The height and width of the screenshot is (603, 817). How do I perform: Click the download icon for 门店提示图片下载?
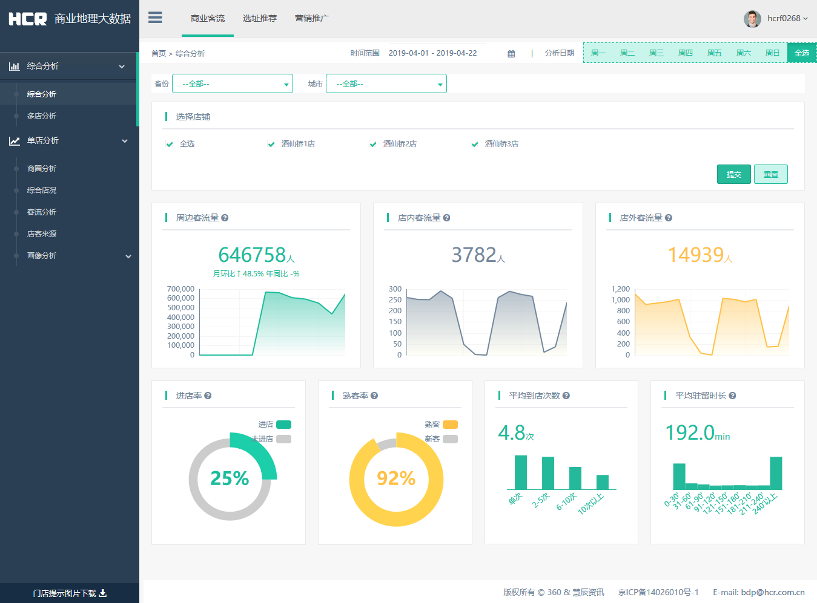point(102,593)
